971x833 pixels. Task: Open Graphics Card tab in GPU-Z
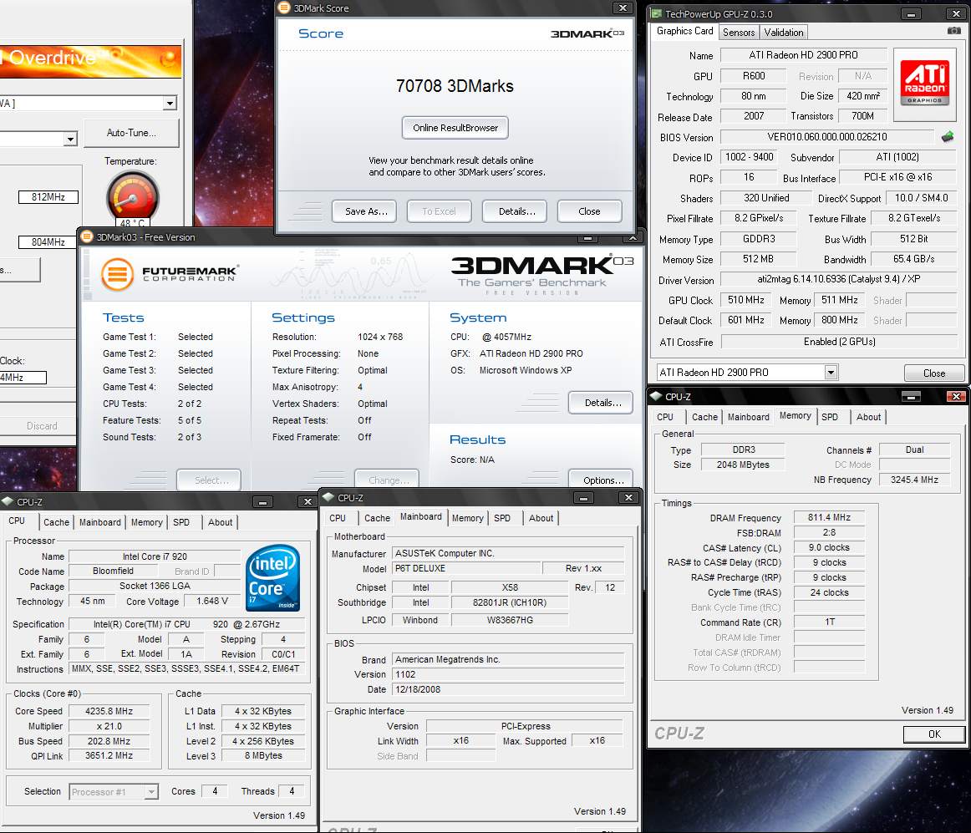tap(685, 31)
